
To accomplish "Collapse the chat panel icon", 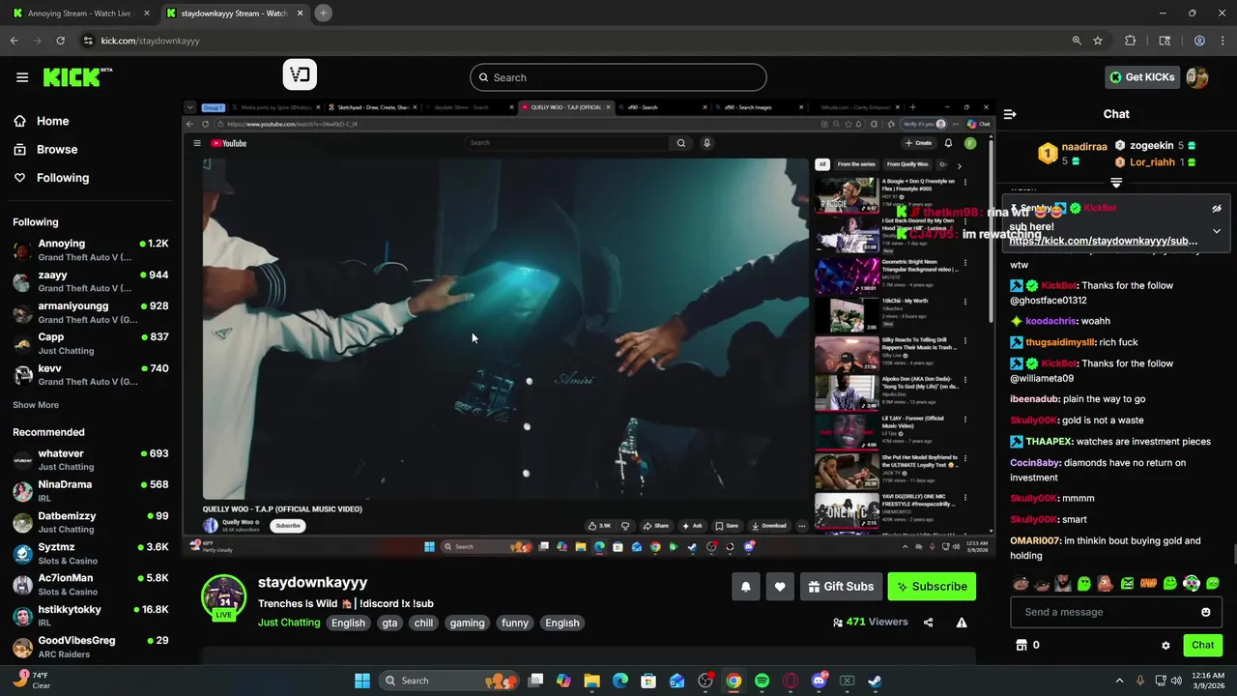I will (x=1010, y=114).
